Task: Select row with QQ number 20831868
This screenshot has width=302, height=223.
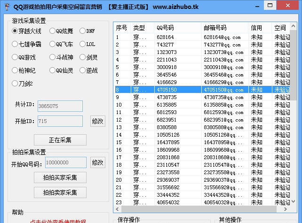Action: [x=202, y=157]
